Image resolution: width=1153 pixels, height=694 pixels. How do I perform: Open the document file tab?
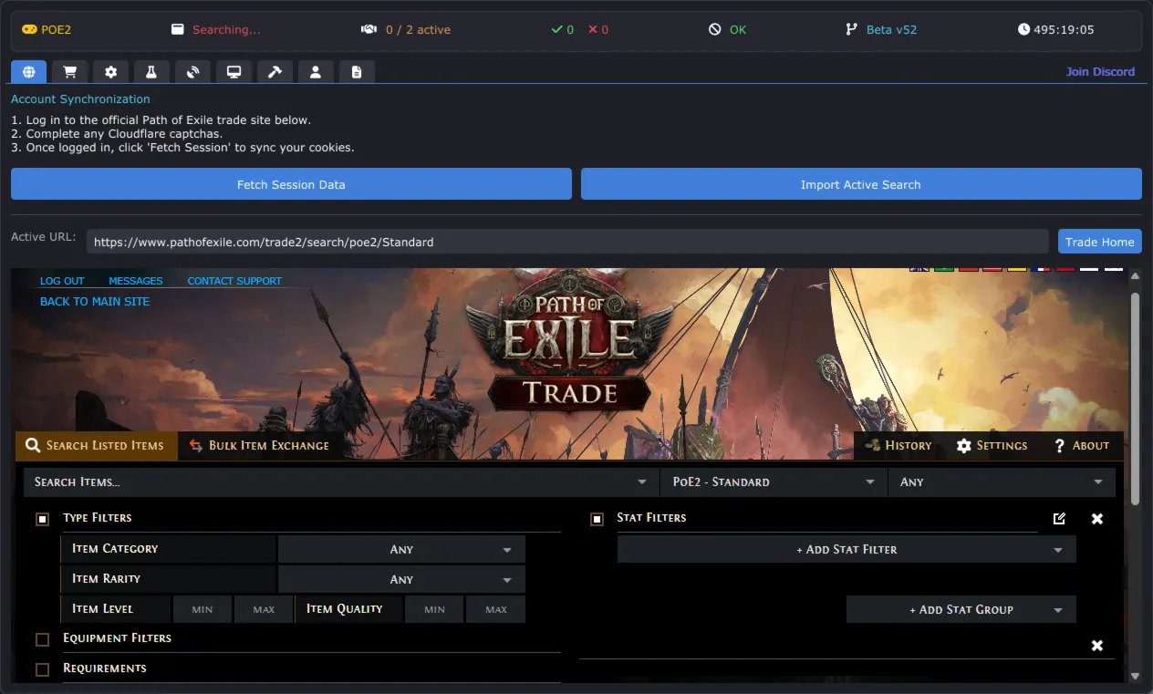[357, 71]
